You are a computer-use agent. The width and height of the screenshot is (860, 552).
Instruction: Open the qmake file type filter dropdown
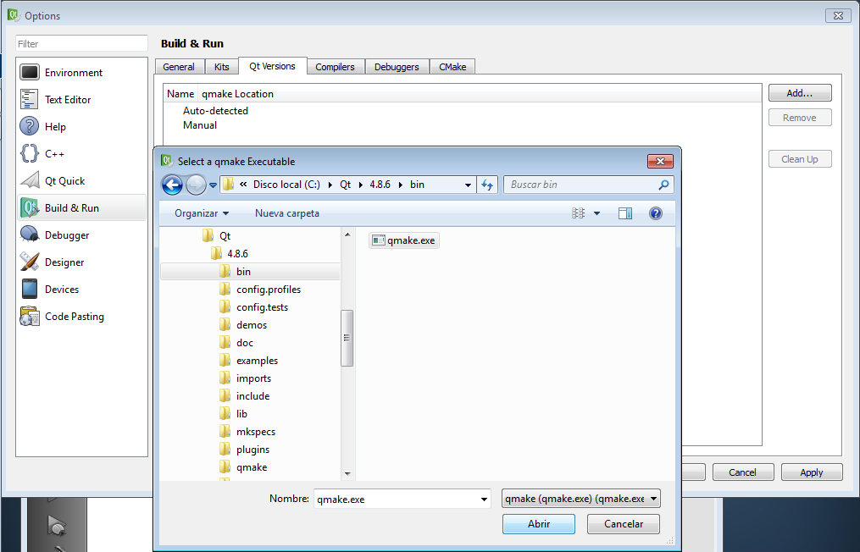coord(581,499)
